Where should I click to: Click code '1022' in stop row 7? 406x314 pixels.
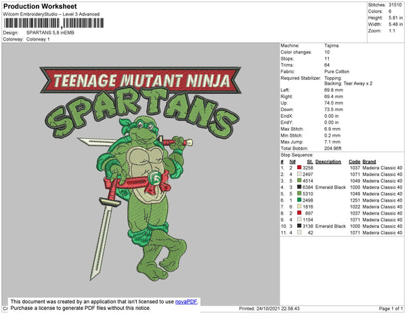point(355,206)
